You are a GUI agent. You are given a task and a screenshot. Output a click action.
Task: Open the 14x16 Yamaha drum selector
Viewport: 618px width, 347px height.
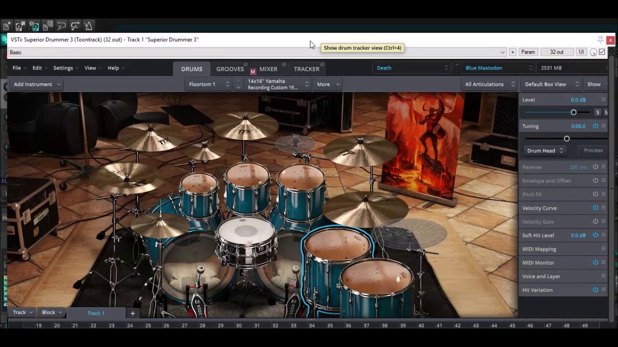point(278,84)
